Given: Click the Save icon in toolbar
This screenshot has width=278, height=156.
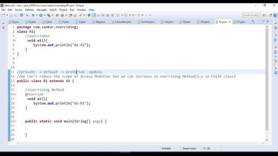Looking at the screenshot, I should (x=11, y=15).
